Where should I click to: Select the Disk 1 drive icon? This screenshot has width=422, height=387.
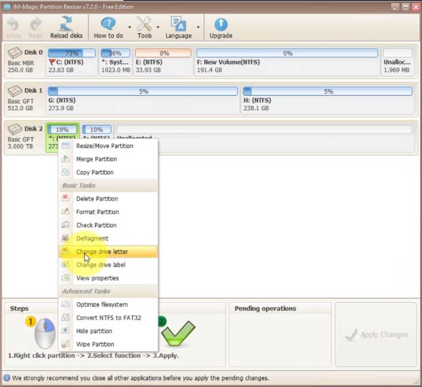click(14, 91)
